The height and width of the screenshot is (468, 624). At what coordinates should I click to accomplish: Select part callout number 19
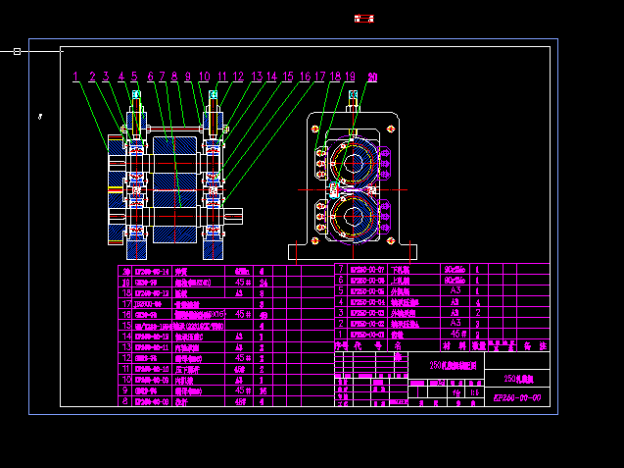coord(350,76)
